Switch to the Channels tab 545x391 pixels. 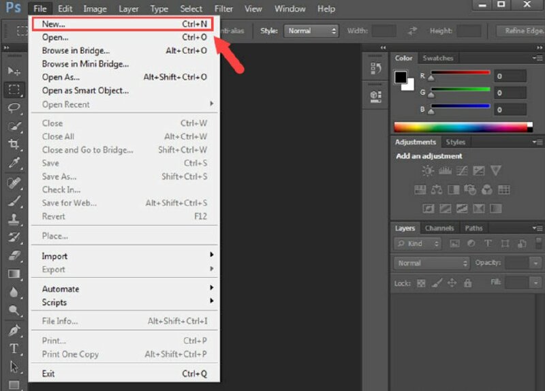[439, 228]
